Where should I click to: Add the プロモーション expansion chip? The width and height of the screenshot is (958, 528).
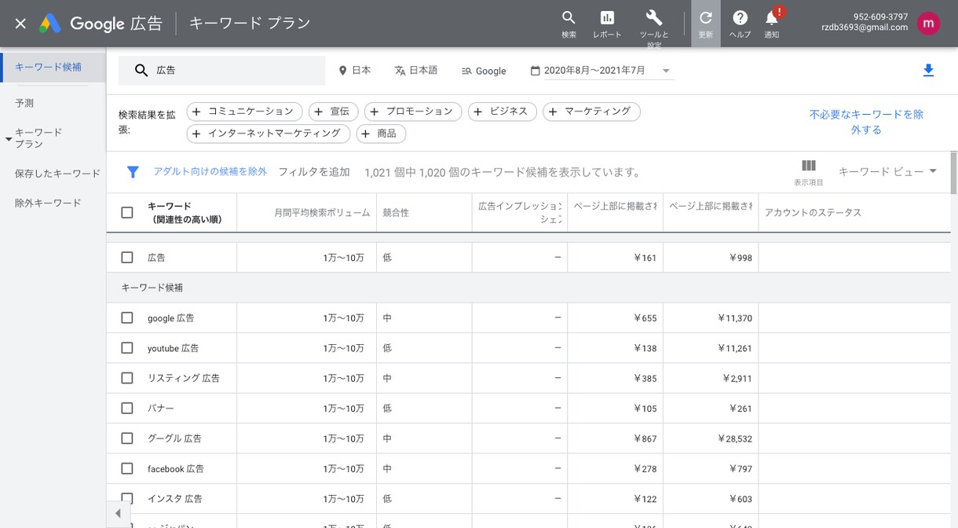(x=413, y=112)
